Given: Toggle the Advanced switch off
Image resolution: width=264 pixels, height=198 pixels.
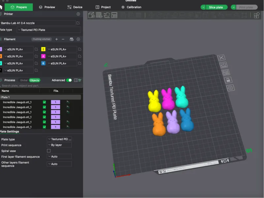Looking at the screenshot, I should point(69,80).
